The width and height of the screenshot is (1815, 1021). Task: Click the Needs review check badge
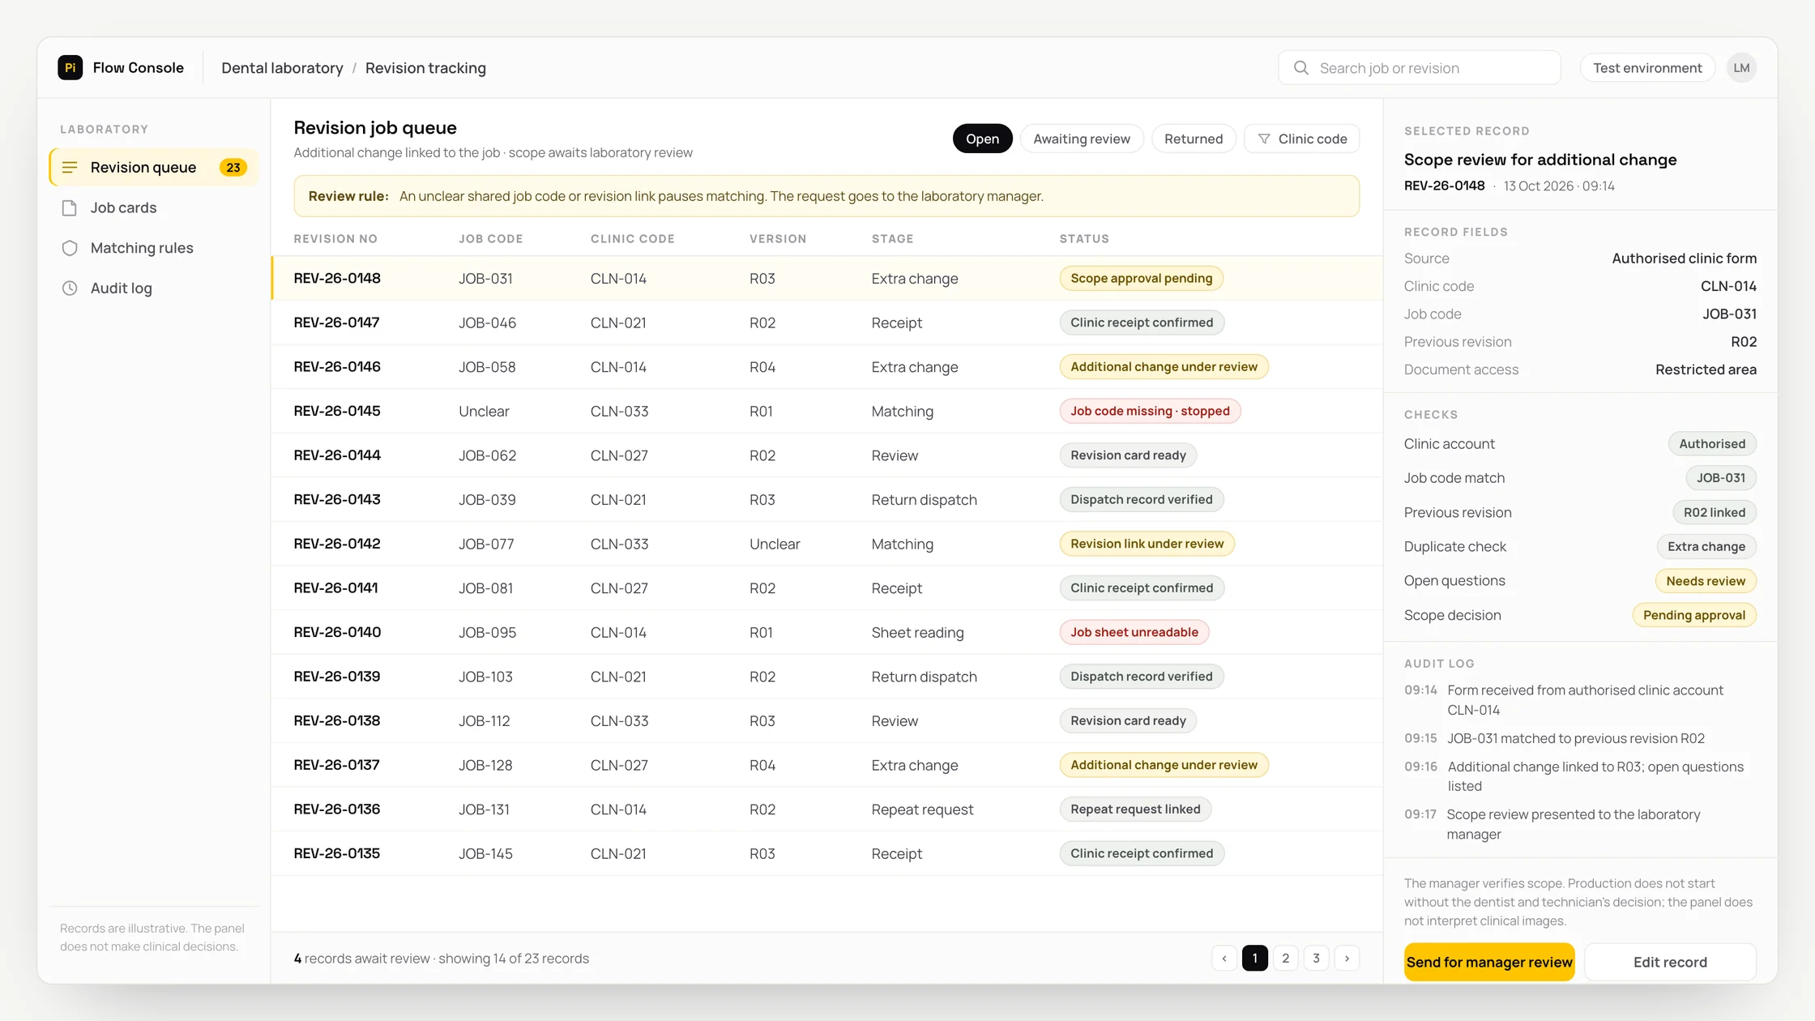(1706, 581)
